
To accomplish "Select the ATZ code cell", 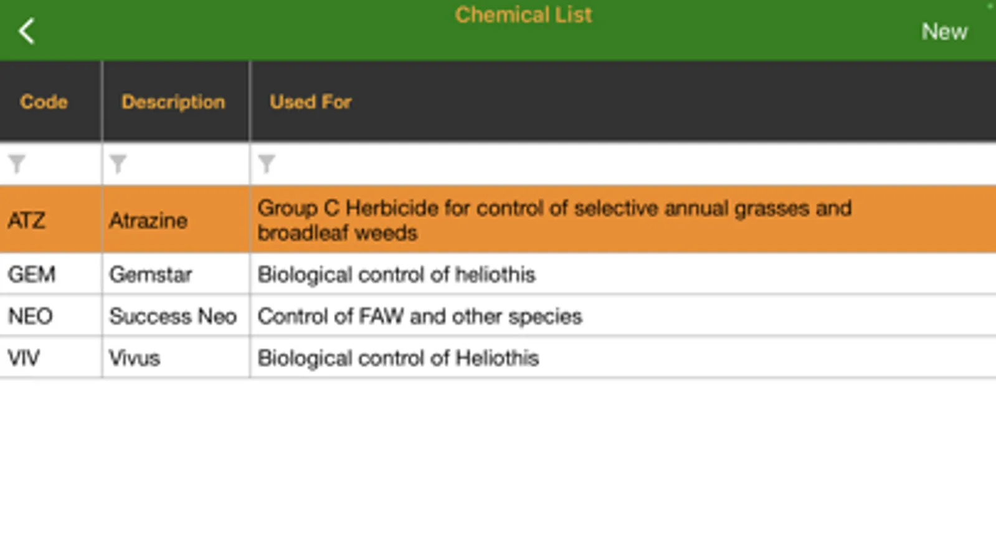I will pyautogui.click(x=27, y=220).
